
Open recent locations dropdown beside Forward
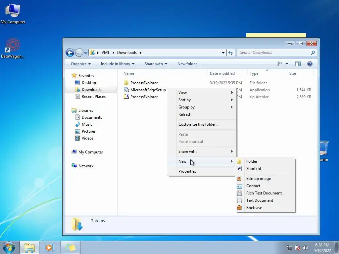coord(86,53)
